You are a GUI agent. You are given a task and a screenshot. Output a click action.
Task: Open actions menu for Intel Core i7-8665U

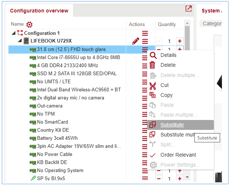145,58
